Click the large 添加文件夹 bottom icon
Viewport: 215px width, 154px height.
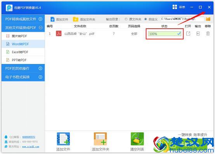100,139
